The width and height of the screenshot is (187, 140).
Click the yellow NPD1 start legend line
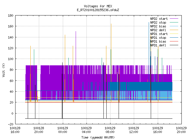tap(174, 34)
